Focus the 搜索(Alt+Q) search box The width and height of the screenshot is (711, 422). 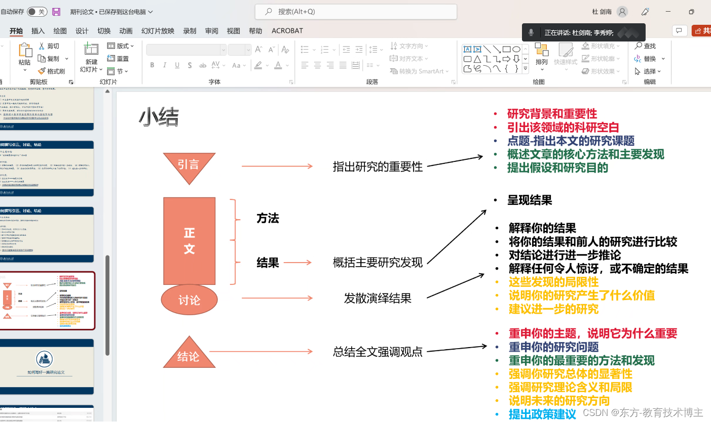point(356,12)
